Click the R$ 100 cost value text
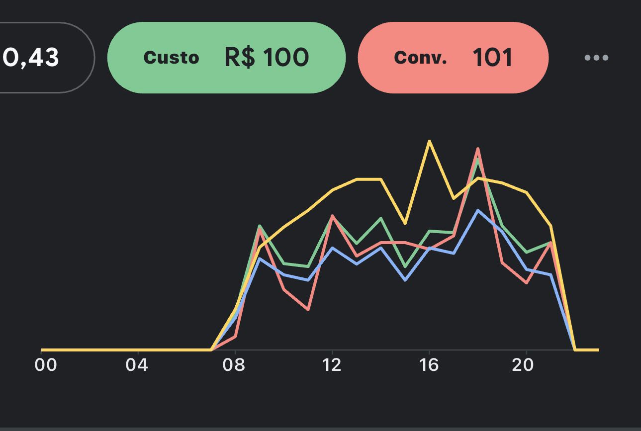Image resolution: width=641 pixels, height=431 pixels. (266, 56)
